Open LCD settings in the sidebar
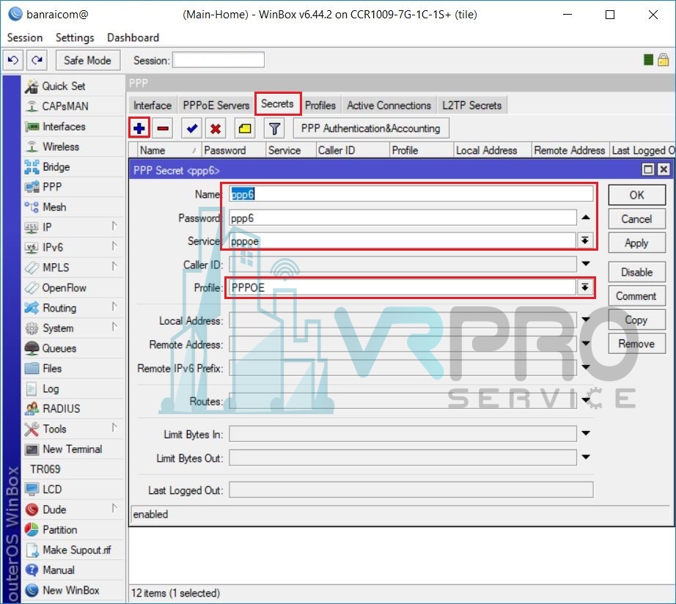 pos(52,490)
